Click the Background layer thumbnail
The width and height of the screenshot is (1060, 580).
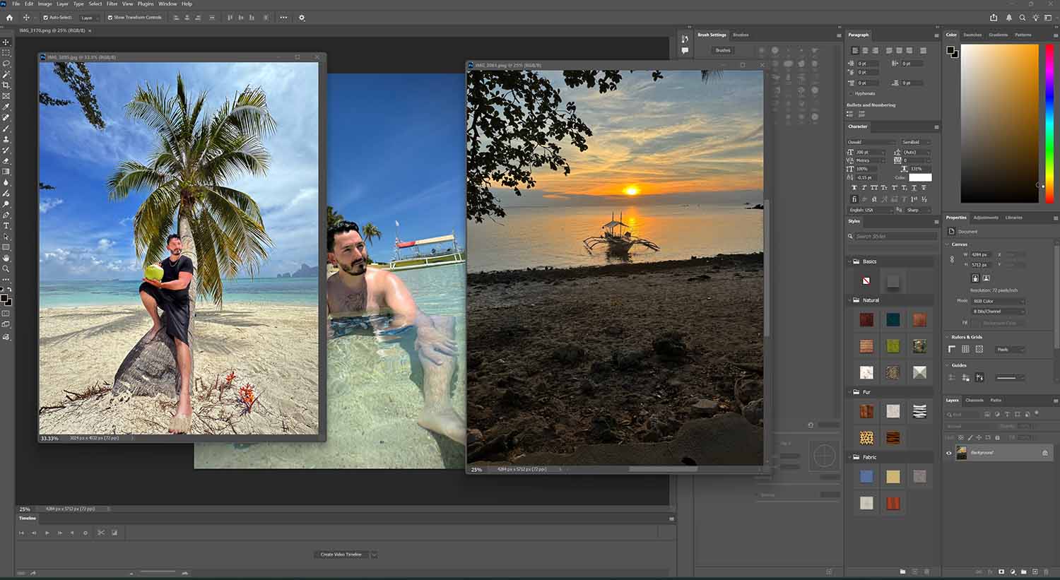click(962, 452)
